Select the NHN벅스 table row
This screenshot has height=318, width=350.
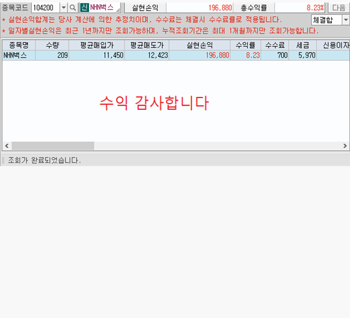click(x=176, y=56)
